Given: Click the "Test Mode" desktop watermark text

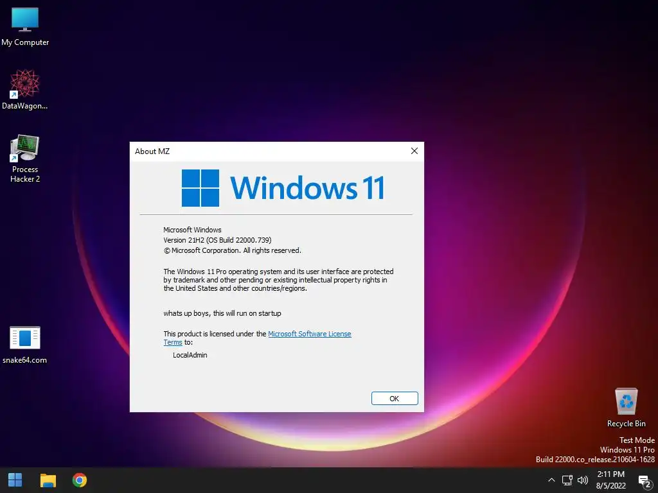Looking at the screenshot, I should [637, 440].
